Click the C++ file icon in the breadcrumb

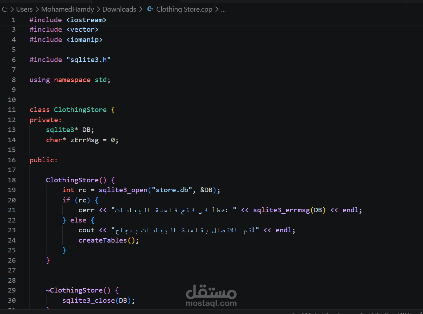150,10
